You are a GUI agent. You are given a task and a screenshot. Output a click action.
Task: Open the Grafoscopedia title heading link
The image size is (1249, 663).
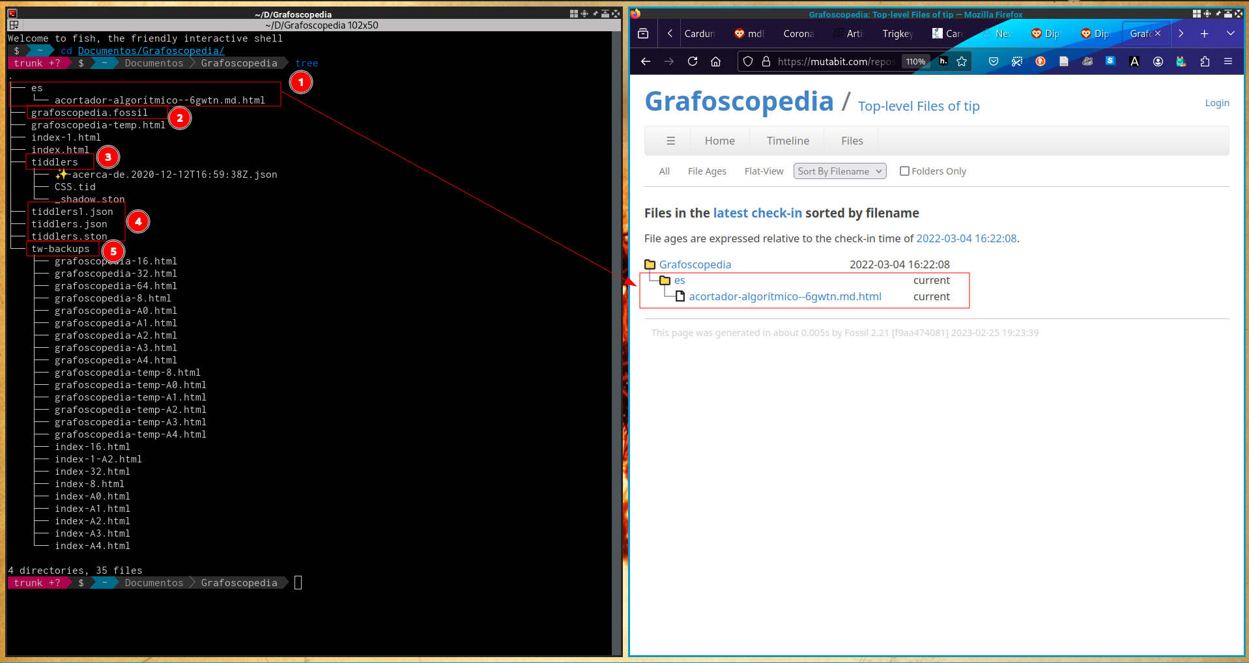[739, 102]
